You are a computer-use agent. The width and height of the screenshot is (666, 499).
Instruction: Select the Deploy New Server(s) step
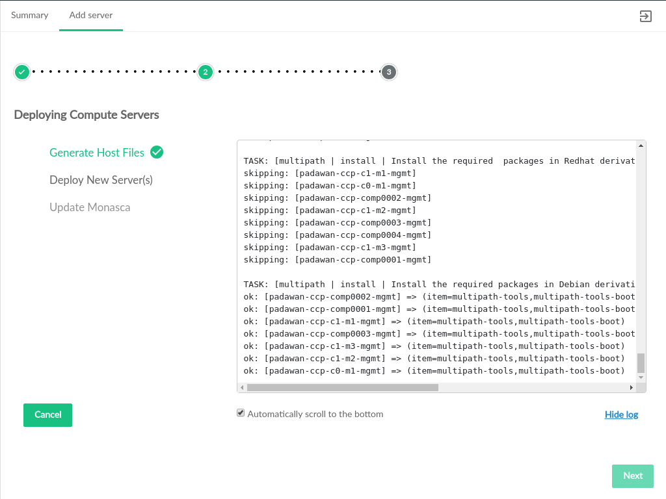click(x=101, y=180)
